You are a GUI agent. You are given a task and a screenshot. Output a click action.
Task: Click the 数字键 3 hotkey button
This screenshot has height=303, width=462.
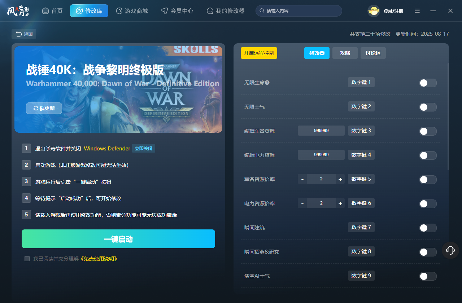[x=361, y=131]
